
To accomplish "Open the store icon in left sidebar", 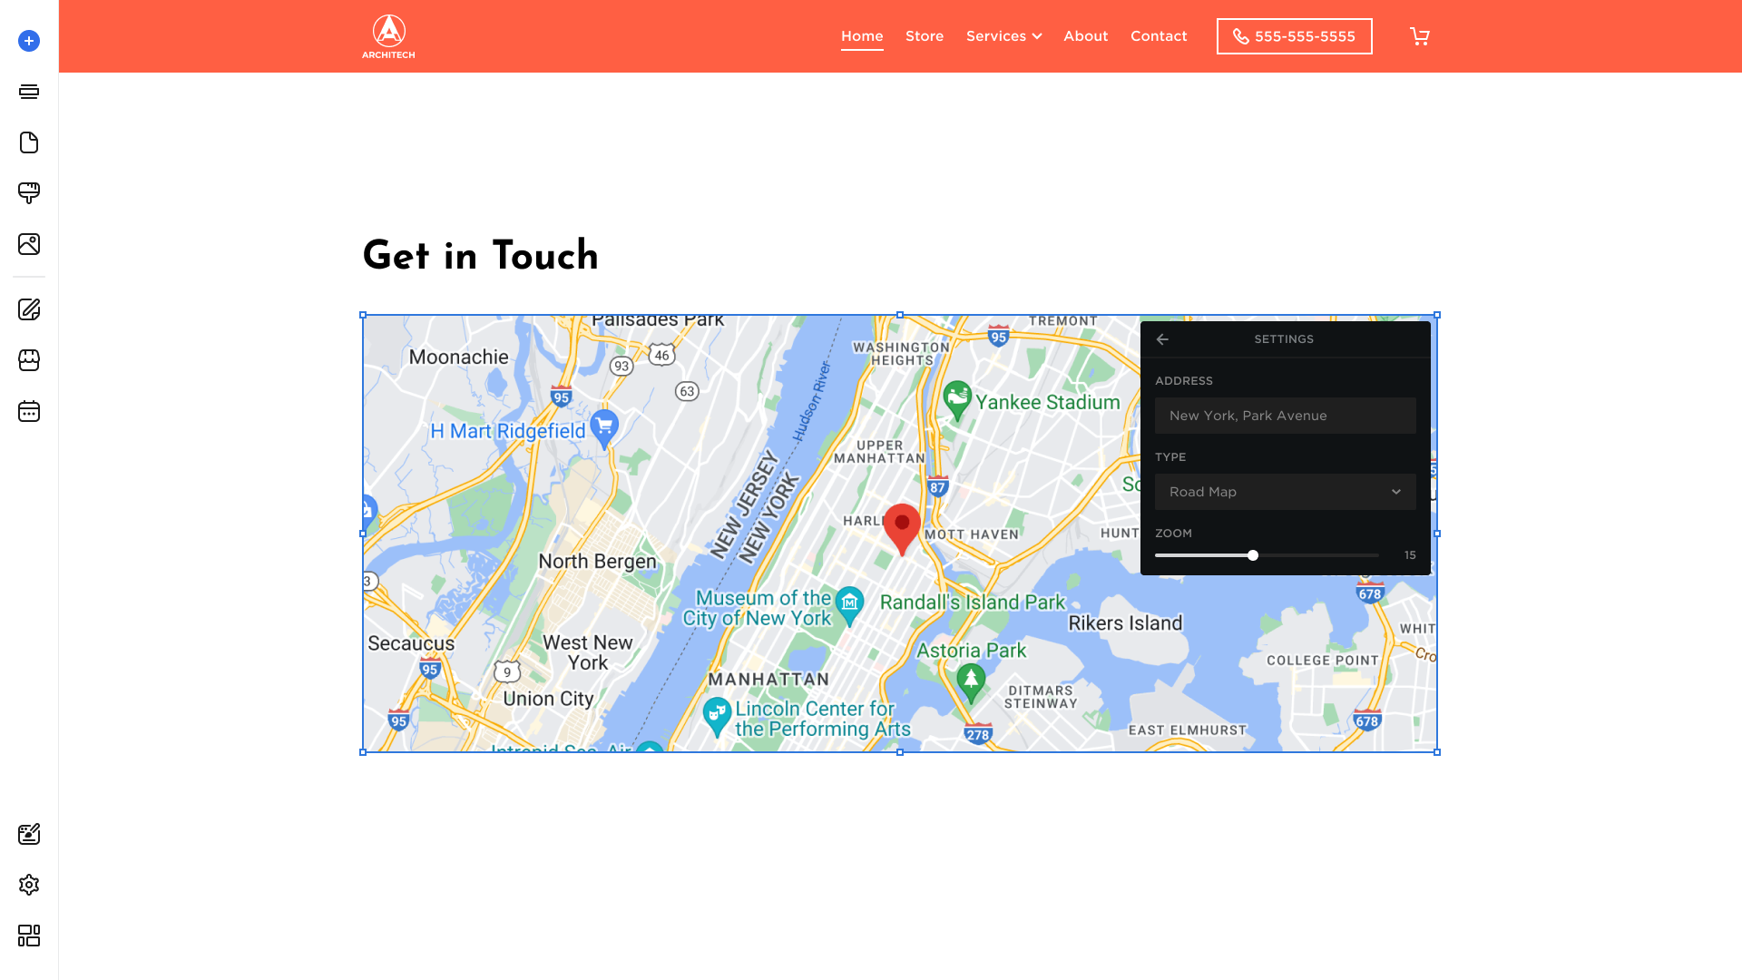I will (x=29, y=360).
